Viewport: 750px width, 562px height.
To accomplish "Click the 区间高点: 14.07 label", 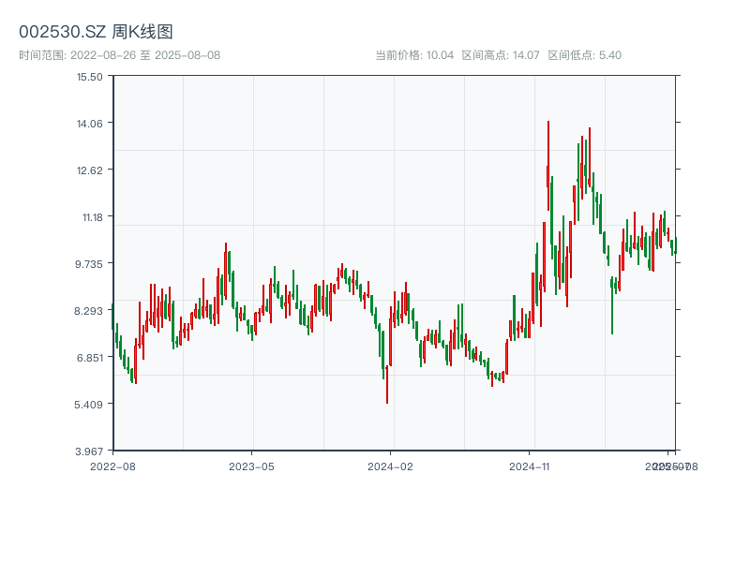I will click(x=501, y=55).
